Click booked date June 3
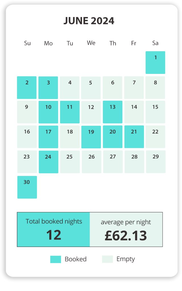The height and width of the screenshot is (291, 182). click(x=48, y=88)
